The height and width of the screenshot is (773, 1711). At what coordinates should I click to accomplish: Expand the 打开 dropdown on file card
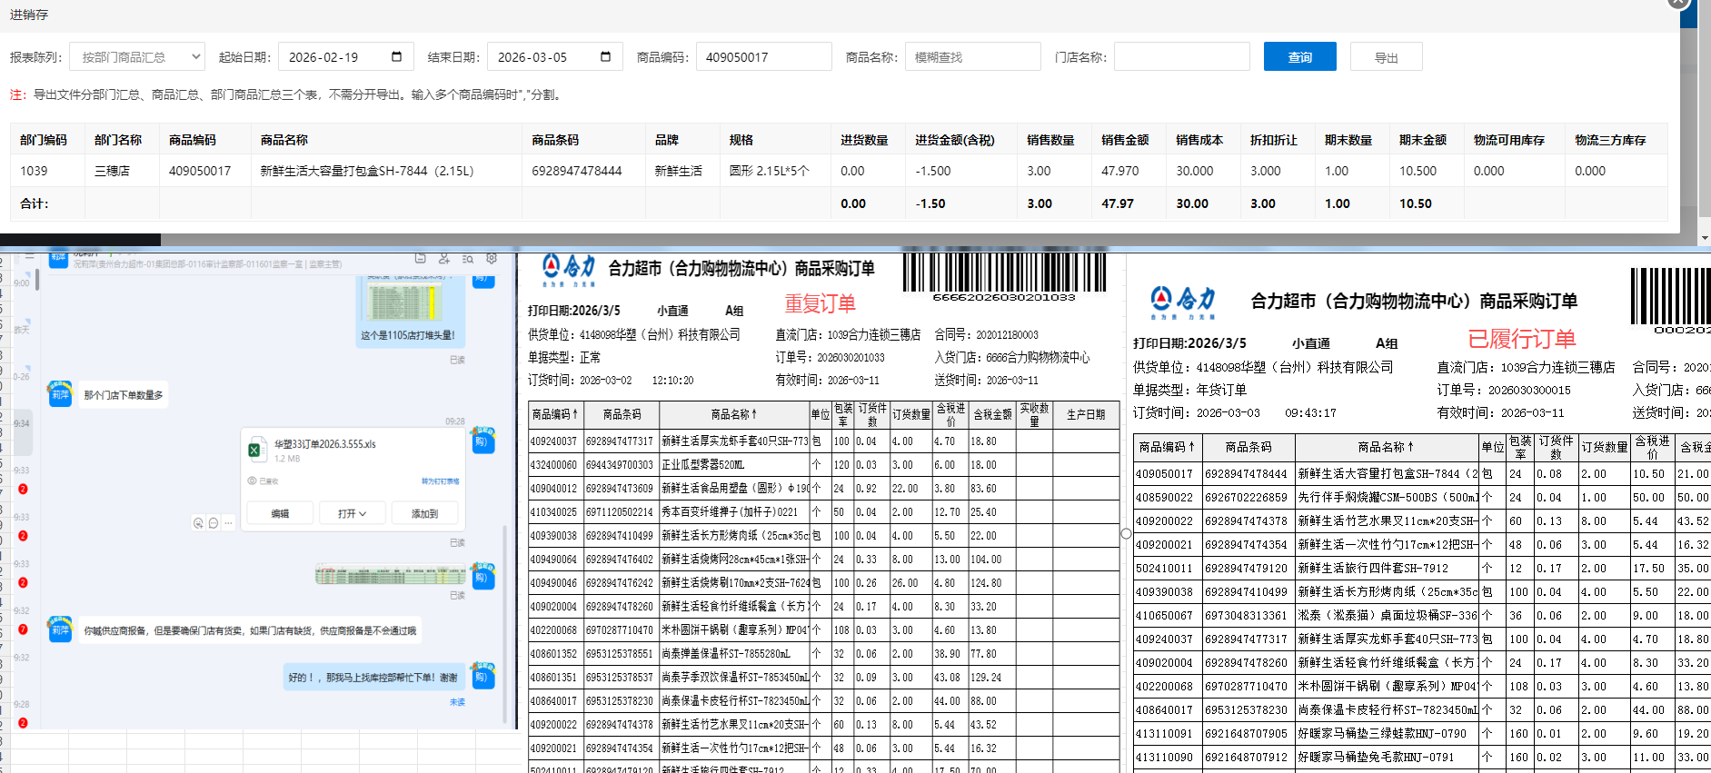point(353,513)
